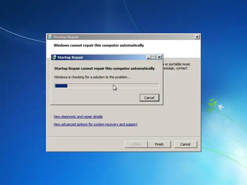This screenshot has height=185, width=247.
Task: Close the outer Startup Repair window
Action: (197, 37)
